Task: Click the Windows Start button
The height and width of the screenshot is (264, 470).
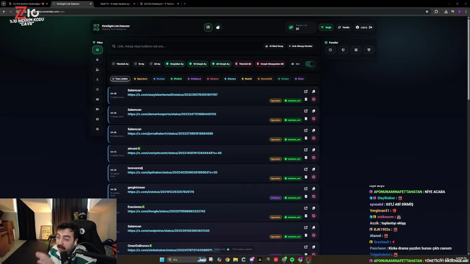Action: point(162,260)
